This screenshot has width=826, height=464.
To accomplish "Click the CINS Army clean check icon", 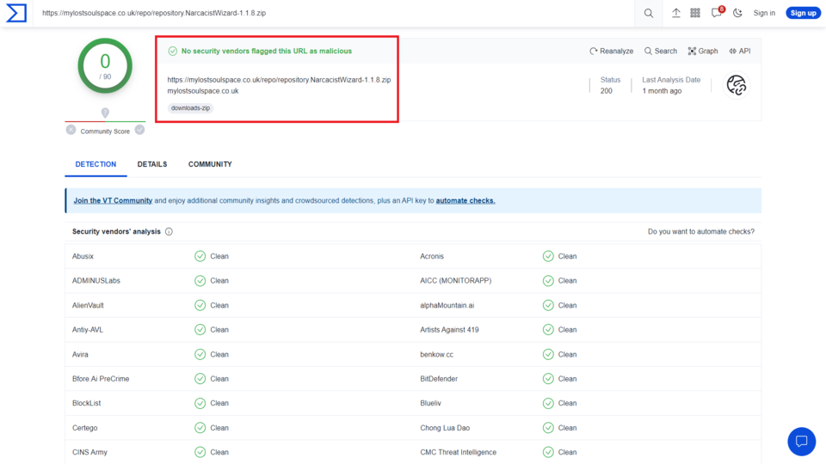I will (200, 452).
